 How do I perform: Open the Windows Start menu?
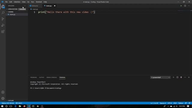pyautogui.click(x=2, y=106)
